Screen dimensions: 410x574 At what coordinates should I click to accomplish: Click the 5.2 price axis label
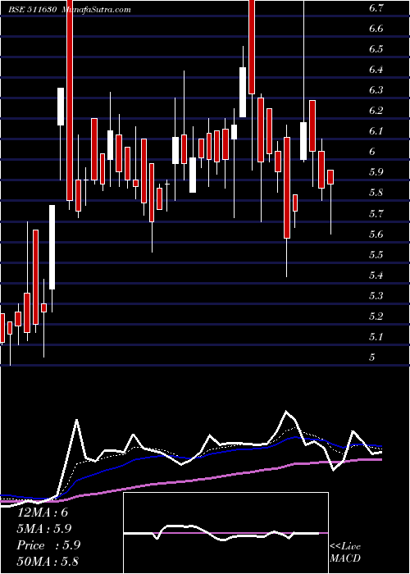point(376,317)
